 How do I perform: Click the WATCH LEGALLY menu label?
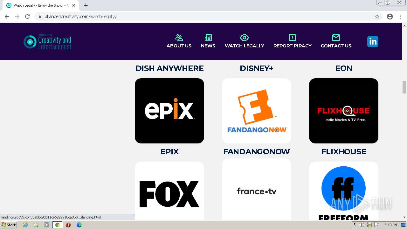point(245,46)
